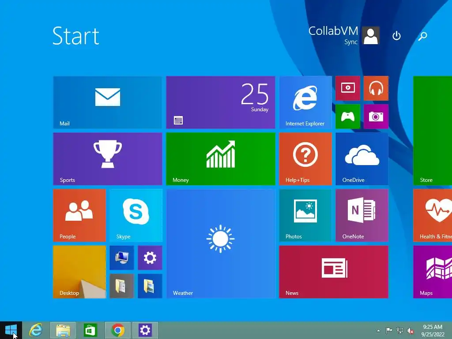Open the Health & Fitness tile

(x=433, y=215)
